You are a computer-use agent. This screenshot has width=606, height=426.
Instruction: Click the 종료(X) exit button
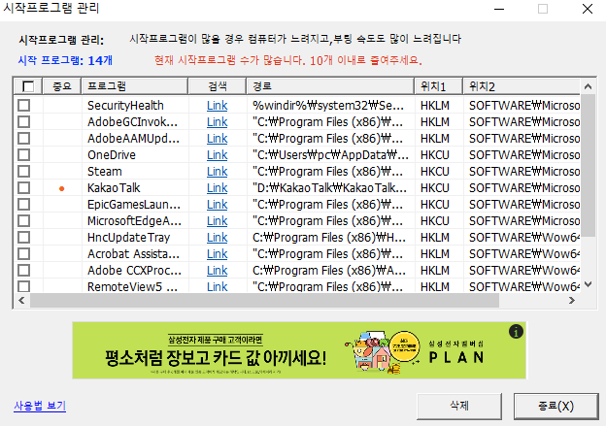(555, 406)
